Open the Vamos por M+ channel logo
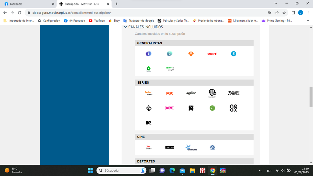 (x=170, y=69)
